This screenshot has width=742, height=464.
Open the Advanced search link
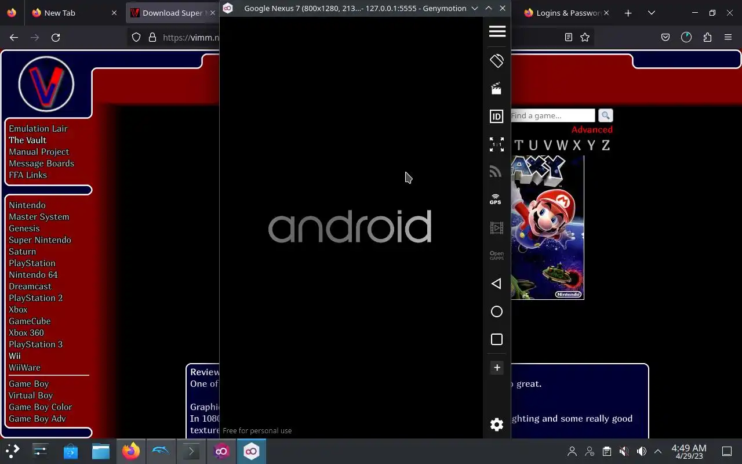pos(592,129)
